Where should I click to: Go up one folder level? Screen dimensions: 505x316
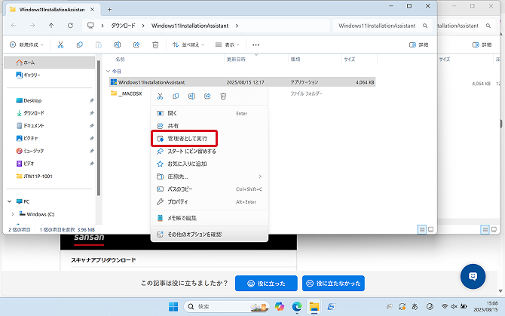coord(51,26)
